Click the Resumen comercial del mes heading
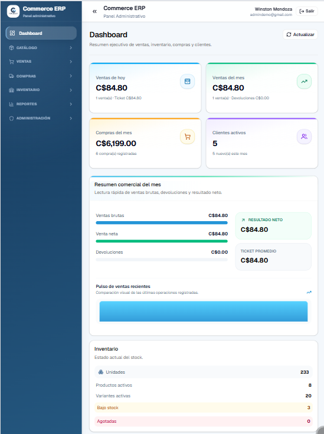 (x=127, y=184)
